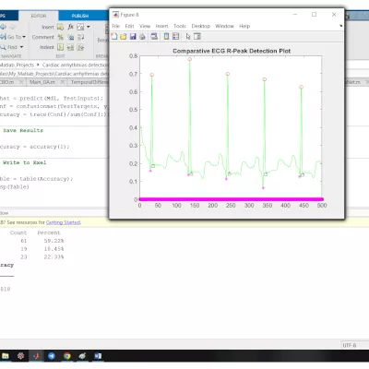This screenshot has height=369, width=369.
Task: Click the 22.33% value in the Command Window
Action: click(x=54, y=256)
